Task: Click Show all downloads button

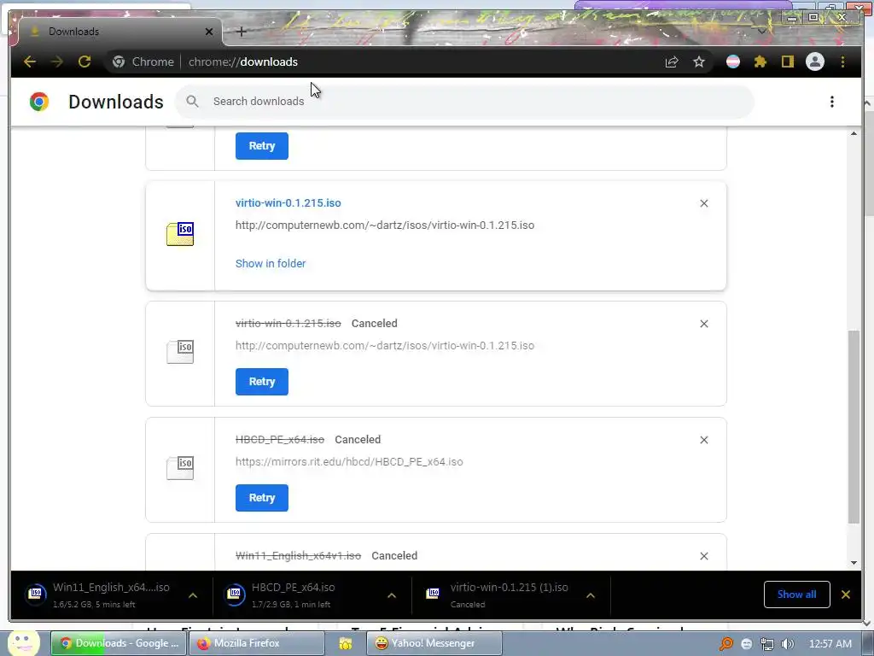Action: (x=796, y=594)
